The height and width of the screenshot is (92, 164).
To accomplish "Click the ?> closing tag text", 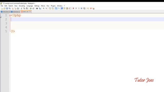I will click(x=13, y=31).
